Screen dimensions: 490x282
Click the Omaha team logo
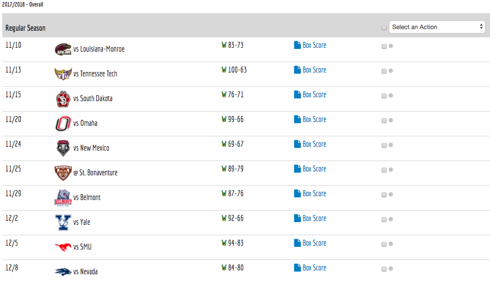click(63, 124)
